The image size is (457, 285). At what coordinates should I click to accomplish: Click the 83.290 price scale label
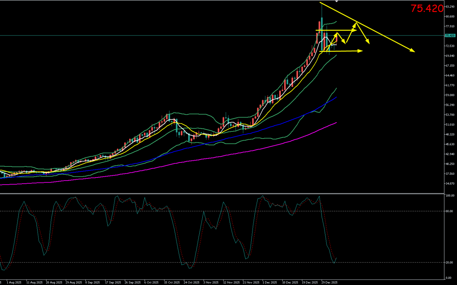click(449, 6)
